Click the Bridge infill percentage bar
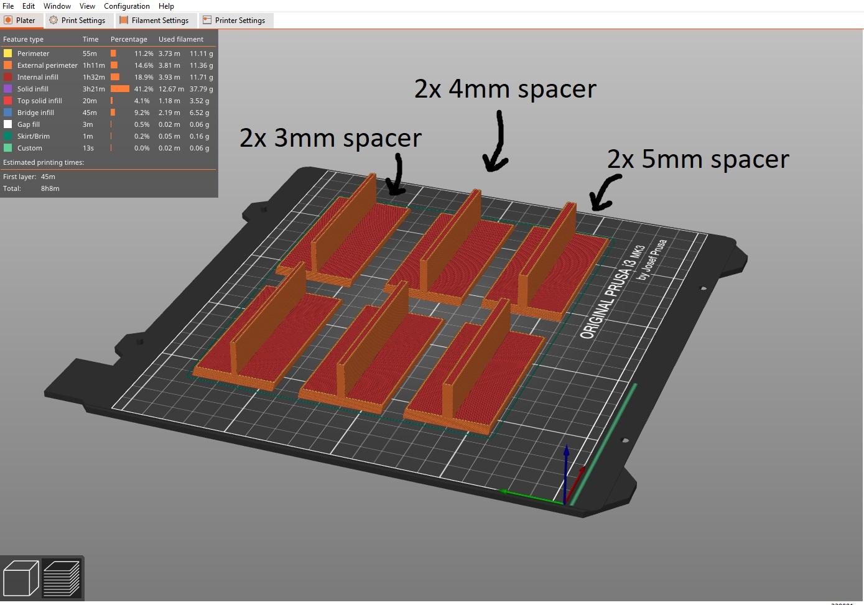The height and width of the screenshot is (605, 864). (113, 113)
